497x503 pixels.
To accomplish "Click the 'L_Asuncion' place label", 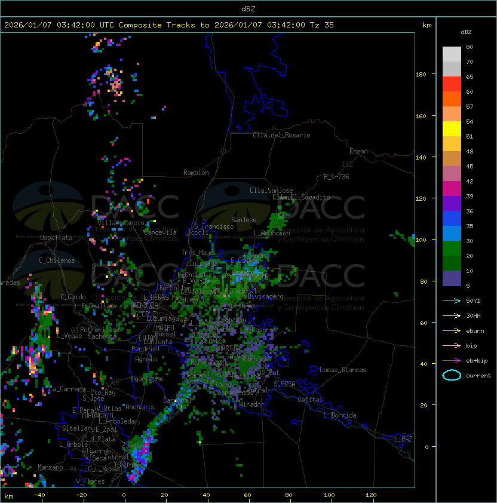I will [x=272, y=233].
